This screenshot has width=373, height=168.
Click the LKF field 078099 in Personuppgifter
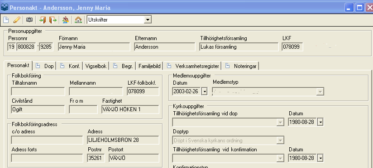click(292, 47)
